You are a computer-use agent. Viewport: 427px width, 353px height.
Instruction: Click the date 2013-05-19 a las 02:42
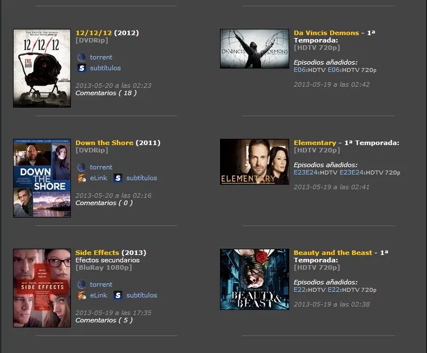332,84
